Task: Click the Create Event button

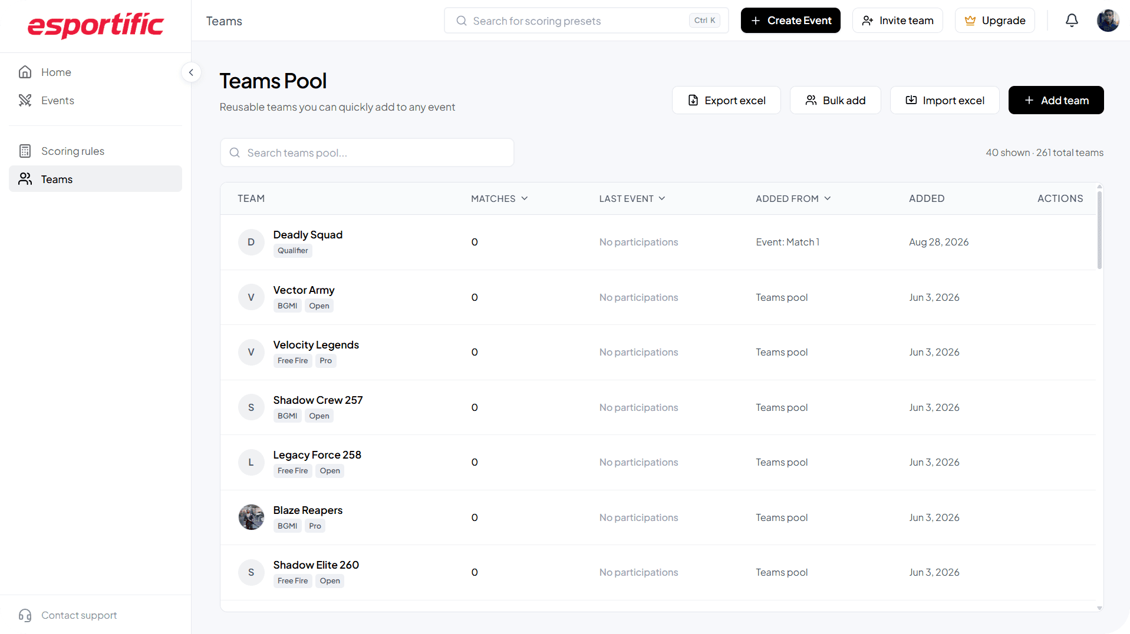Action: (x=790, y=21)
